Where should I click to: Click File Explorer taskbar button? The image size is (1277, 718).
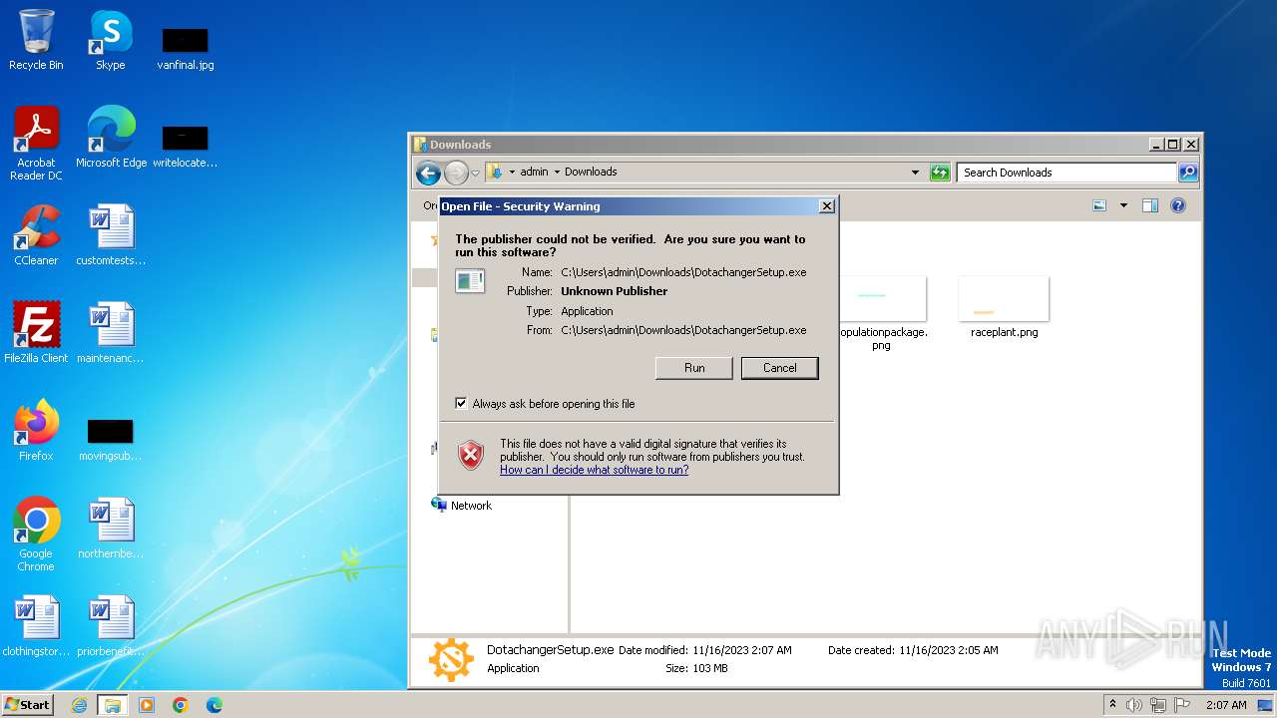point(113,705)
